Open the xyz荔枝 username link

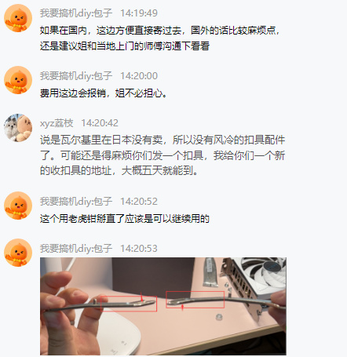[x=57, y=123]
